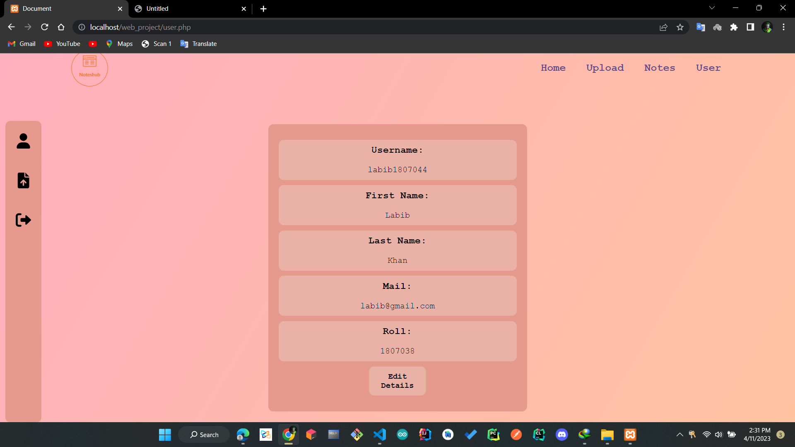795x447 pixels.
Task: Open the Notes nav link
Action: coord(660,68)
